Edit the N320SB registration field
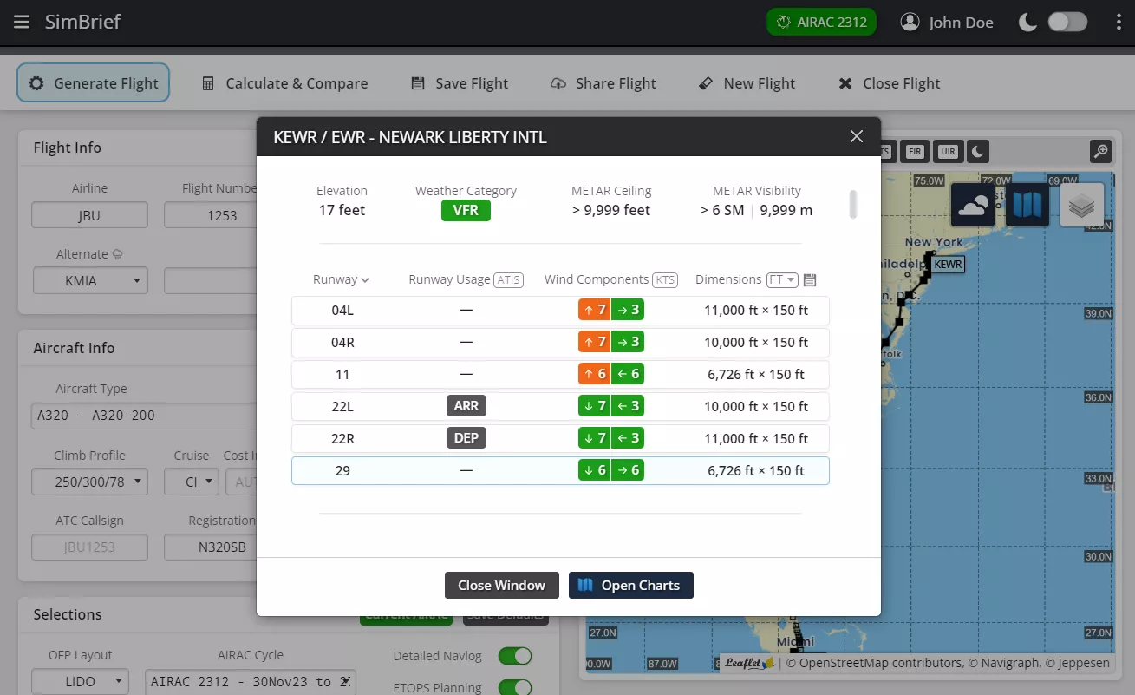This screenshot has height=695, width=1135. [x=209, y=547]
